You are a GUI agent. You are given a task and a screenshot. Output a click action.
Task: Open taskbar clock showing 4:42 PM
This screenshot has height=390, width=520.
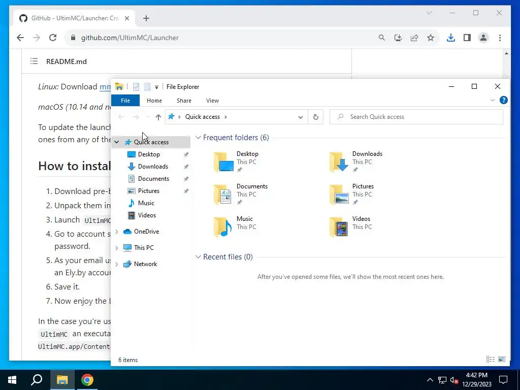click(476, 380)
